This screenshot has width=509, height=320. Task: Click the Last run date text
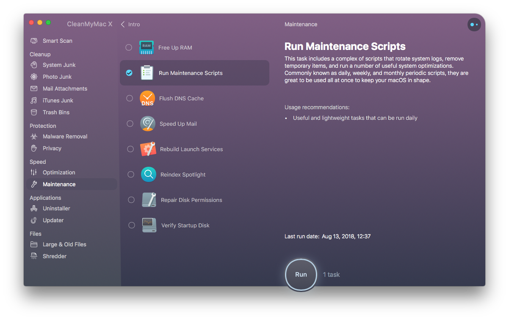[328, 236]
